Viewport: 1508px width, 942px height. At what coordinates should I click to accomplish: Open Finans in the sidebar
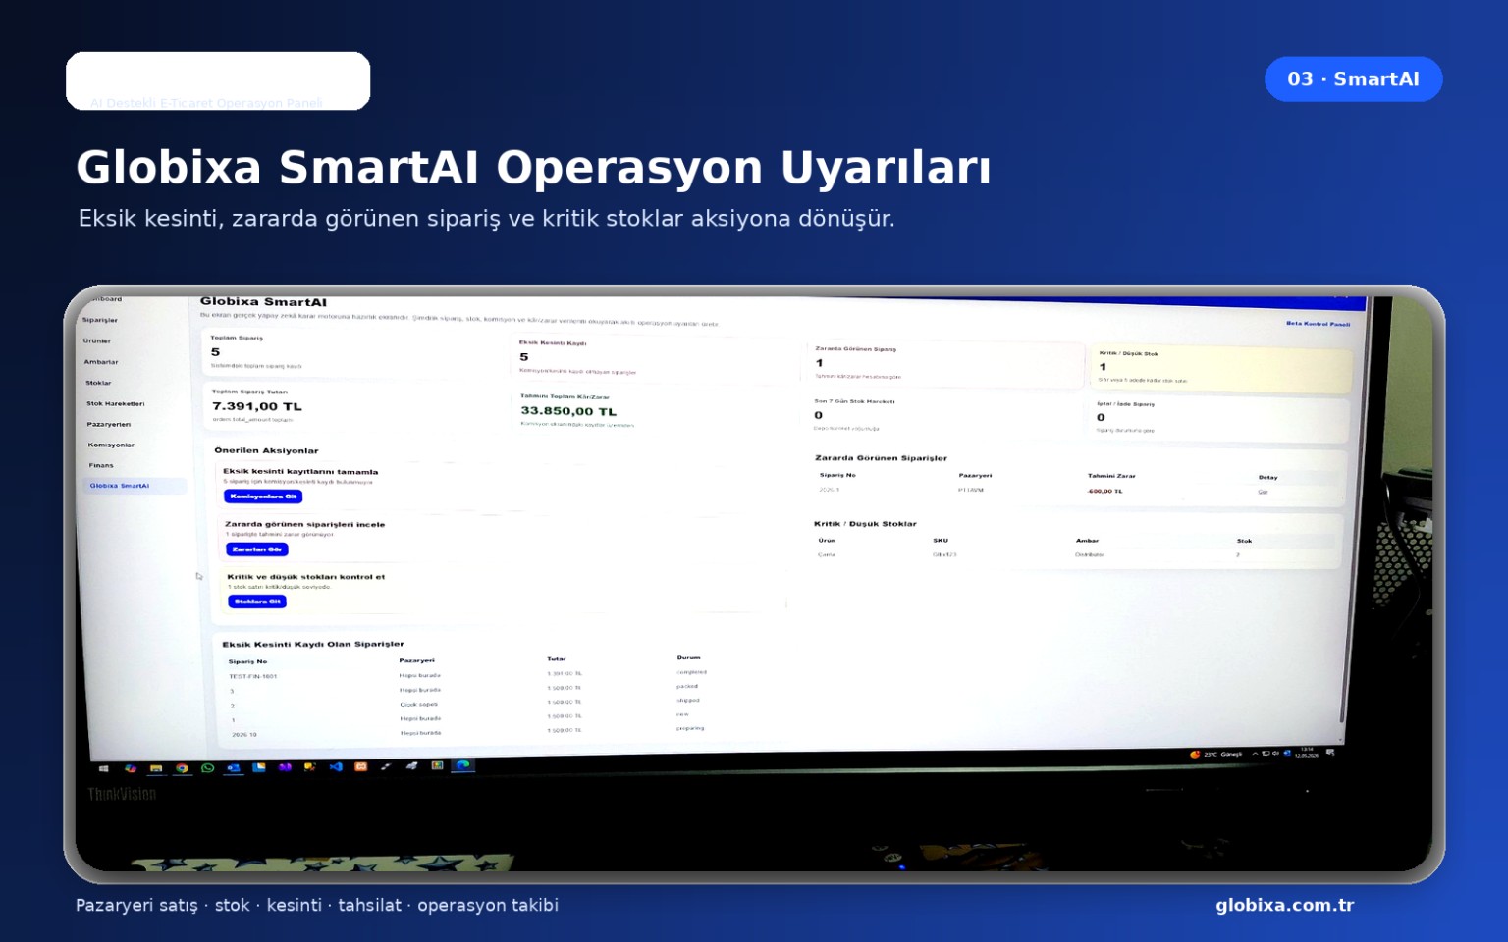pyautogui.click(x=101, y=465)
